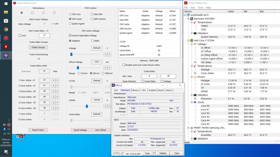Screen dimensions: 280x157
Task: Adjust the Voltage slider handle
Action: pyautogui.click(x=71, y=54)
